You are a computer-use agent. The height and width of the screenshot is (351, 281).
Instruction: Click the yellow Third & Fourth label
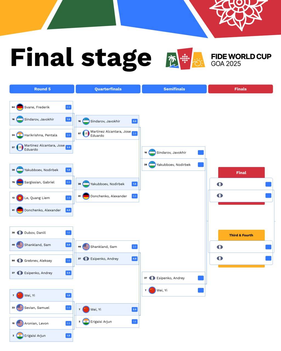(x=241, y=235)
